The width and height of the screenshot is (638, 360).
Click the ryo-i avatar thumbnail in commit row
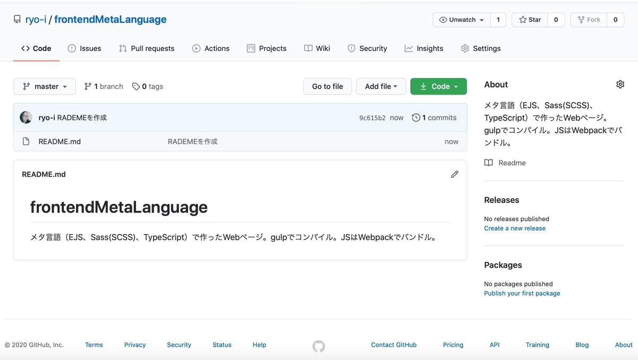click(26, 117)
